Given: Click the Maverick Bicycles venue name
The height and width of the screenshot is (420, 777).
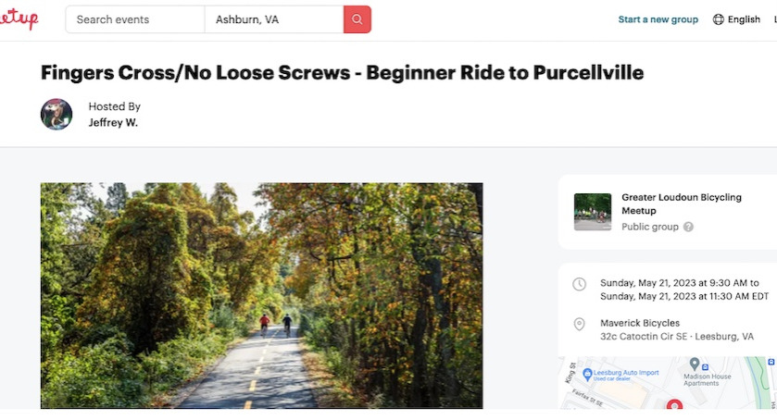Looking at the screenshot, I should click(x=633, y=323).
